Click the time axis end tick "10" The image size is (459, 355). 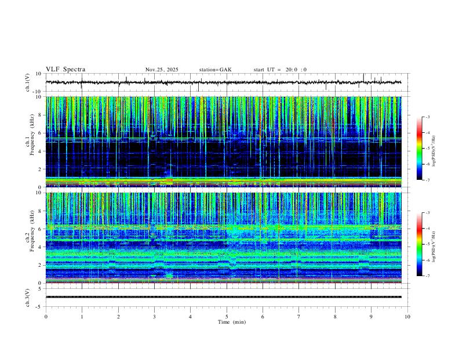(407, 317)
